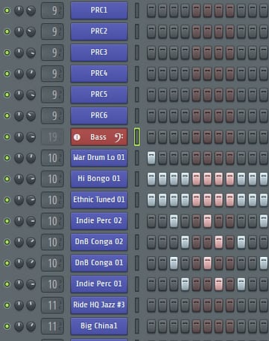
Task: Click mixer track number 11 for Big China1
Action: tap(52, 326)
